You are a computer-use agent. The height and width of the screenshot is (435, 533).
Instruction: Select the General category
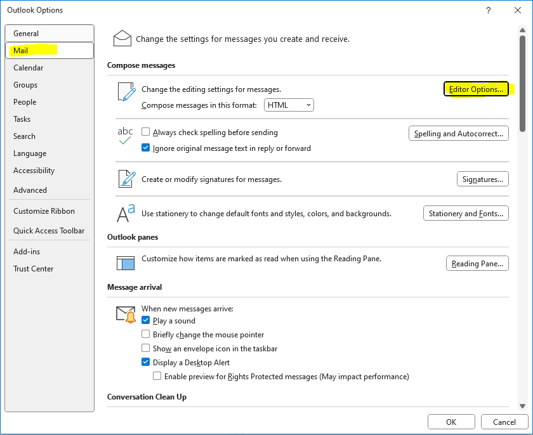[49, 33]
